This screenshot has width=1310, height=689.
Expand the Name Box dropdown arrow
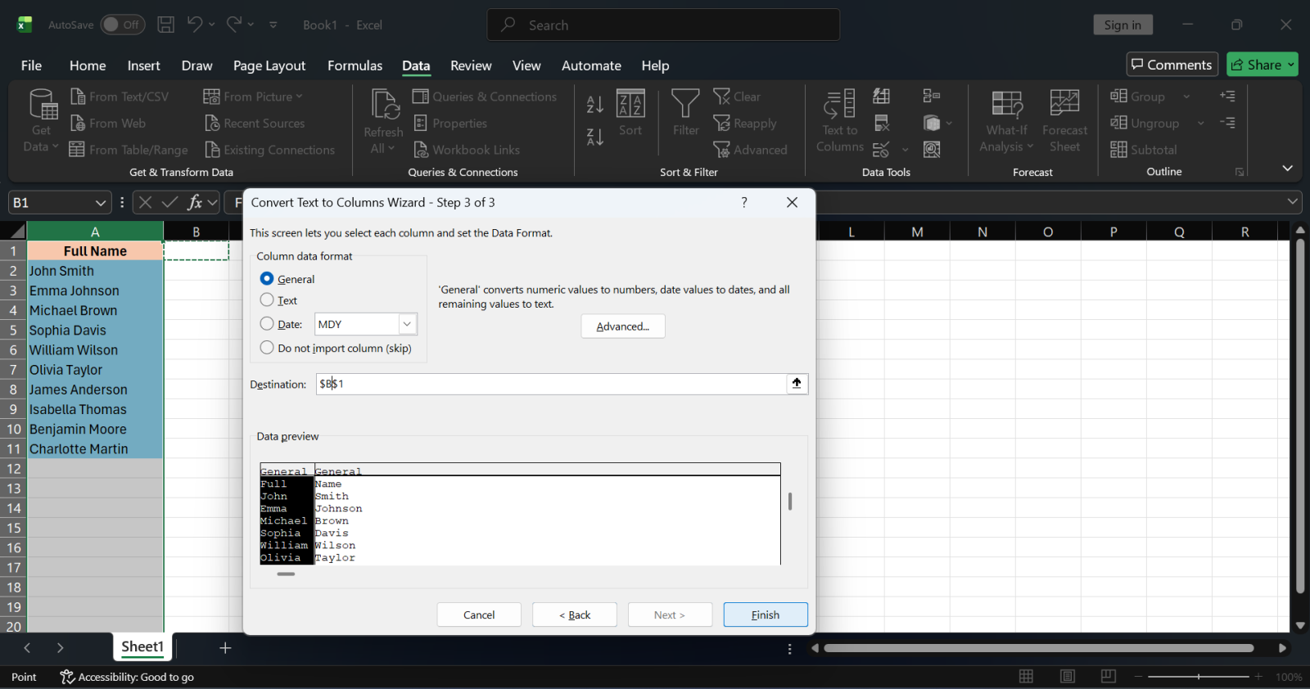coord(101,202)
